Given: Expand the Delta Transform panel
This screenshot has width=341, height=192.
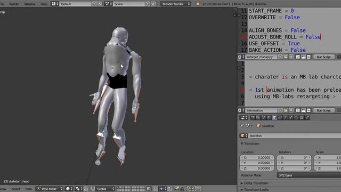Looking at the screenshot, I should click(255, 183).
